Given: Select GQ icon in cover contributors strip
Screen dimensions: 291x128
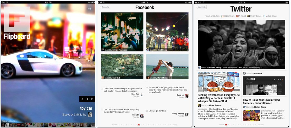Looking at the screenshot, I should point(30,125).
